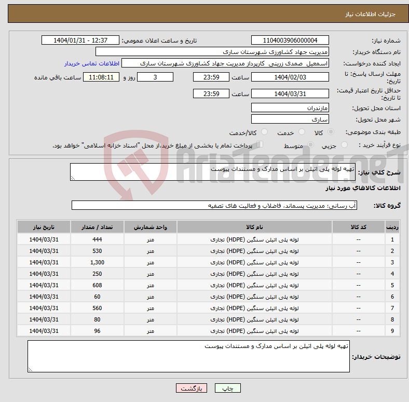Click the delivery province مازندران field
Screen dimensions: 409x402
(290, 108)
